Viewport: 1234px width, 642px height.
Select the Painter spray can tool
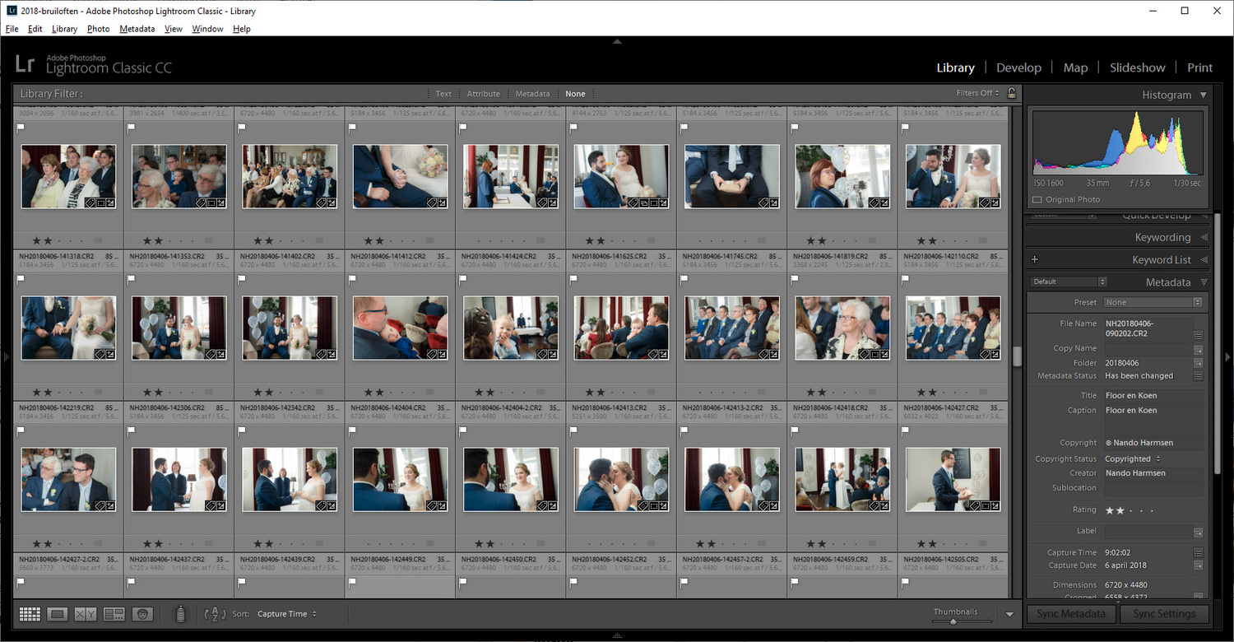pos(181,613)
